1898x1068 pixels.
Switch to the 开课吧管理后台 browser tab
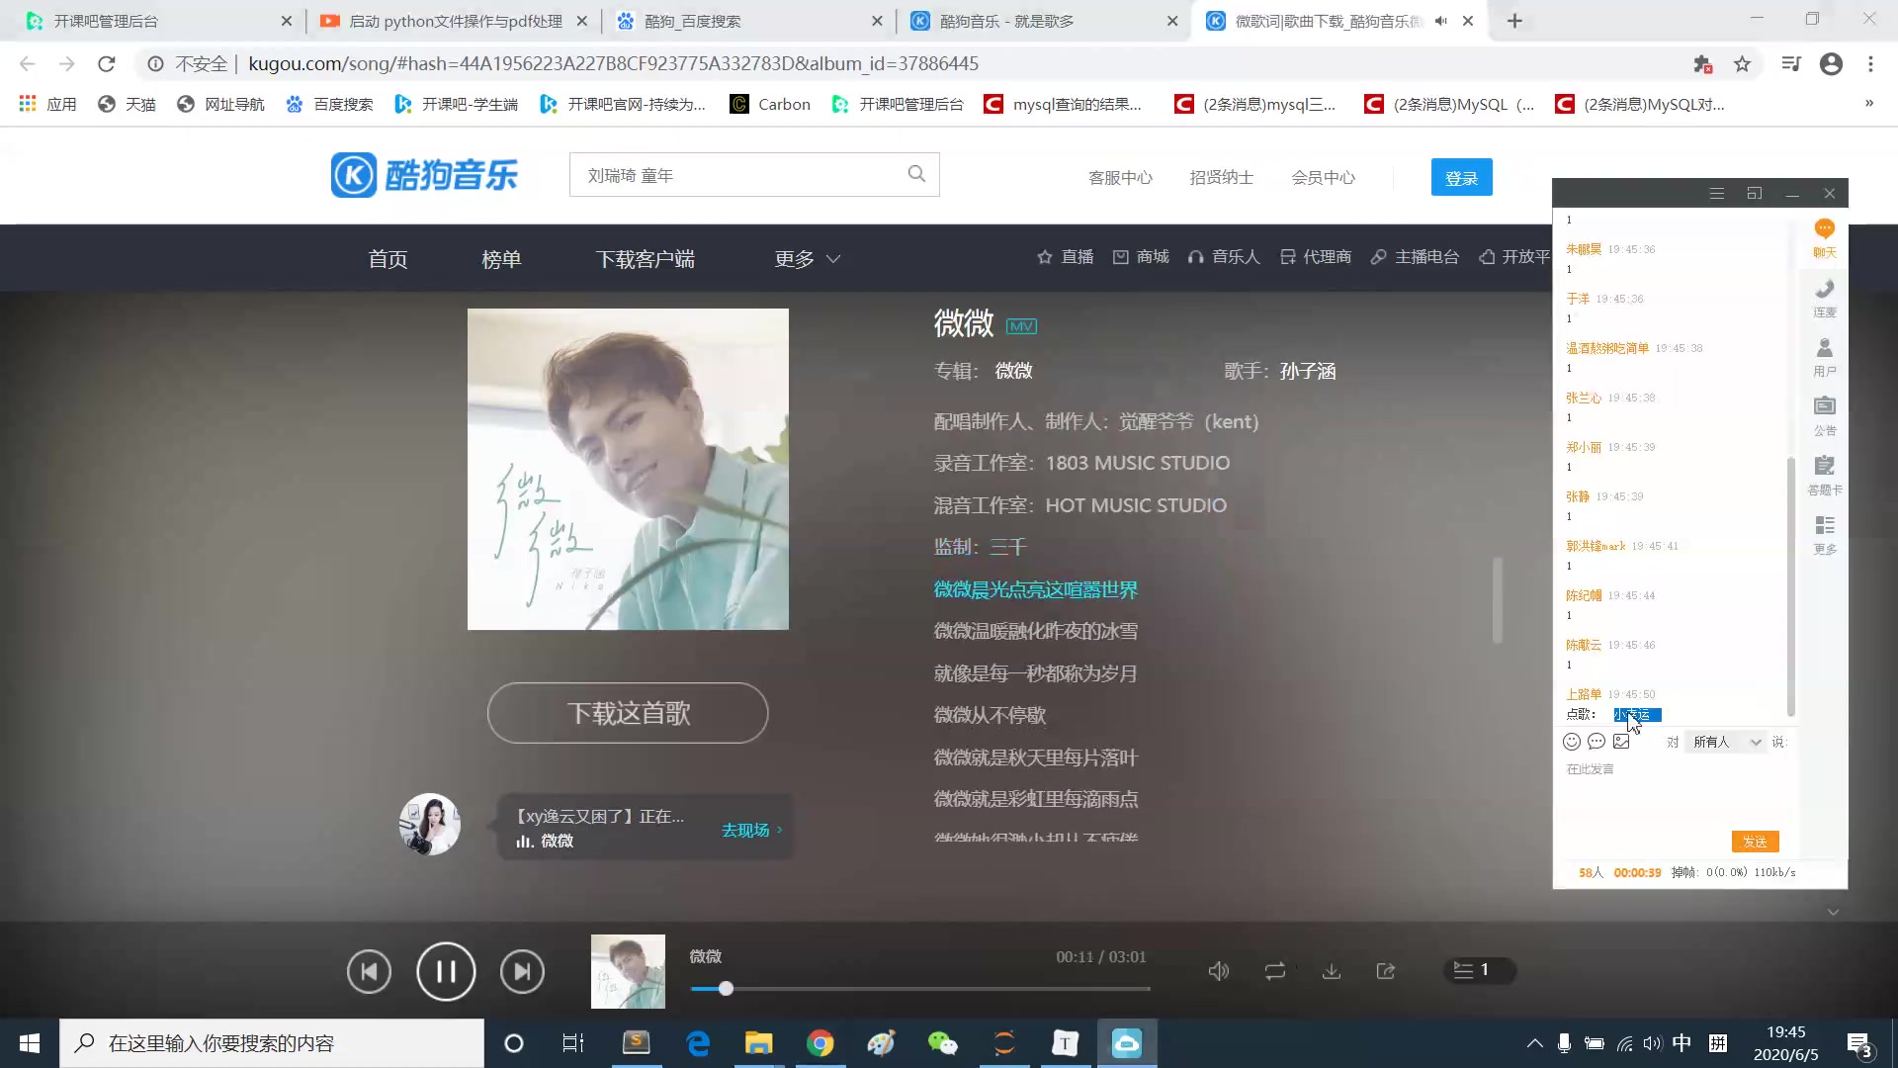pyautogui.click(x=158, y=21)
